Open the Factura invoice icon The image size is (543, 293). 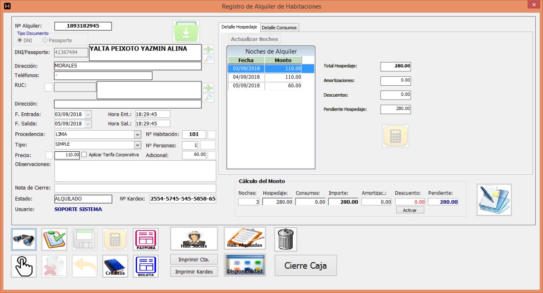(x=146, y=240)
